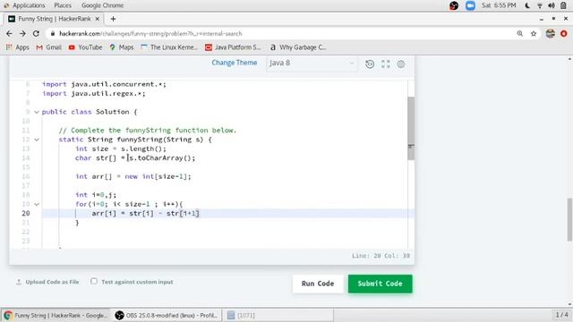Open the Gmail bookmark
The height and width of the screenshot is (322, 573).
click(48, 47)
